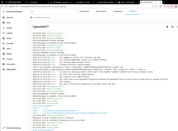Toggle line wrapping in log view
The width and height of the screenshot is (178, 131).
pos(172,27)
